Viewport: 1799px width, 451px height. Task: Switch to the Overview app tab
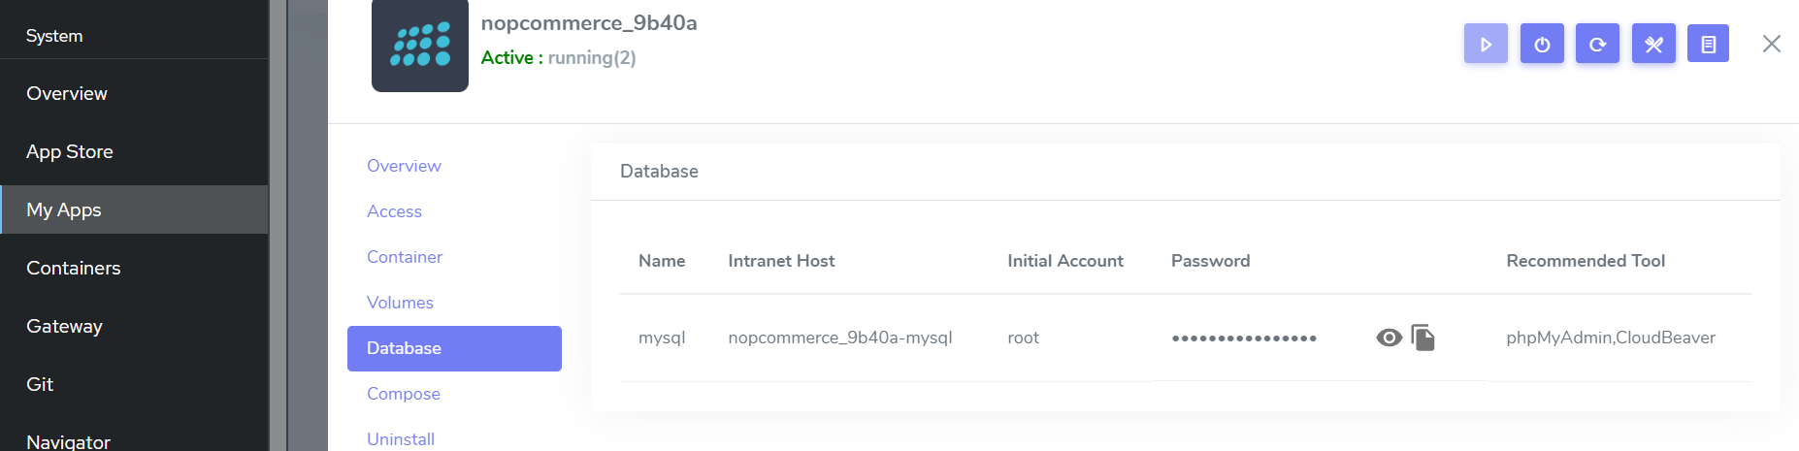tap(404, 166)
